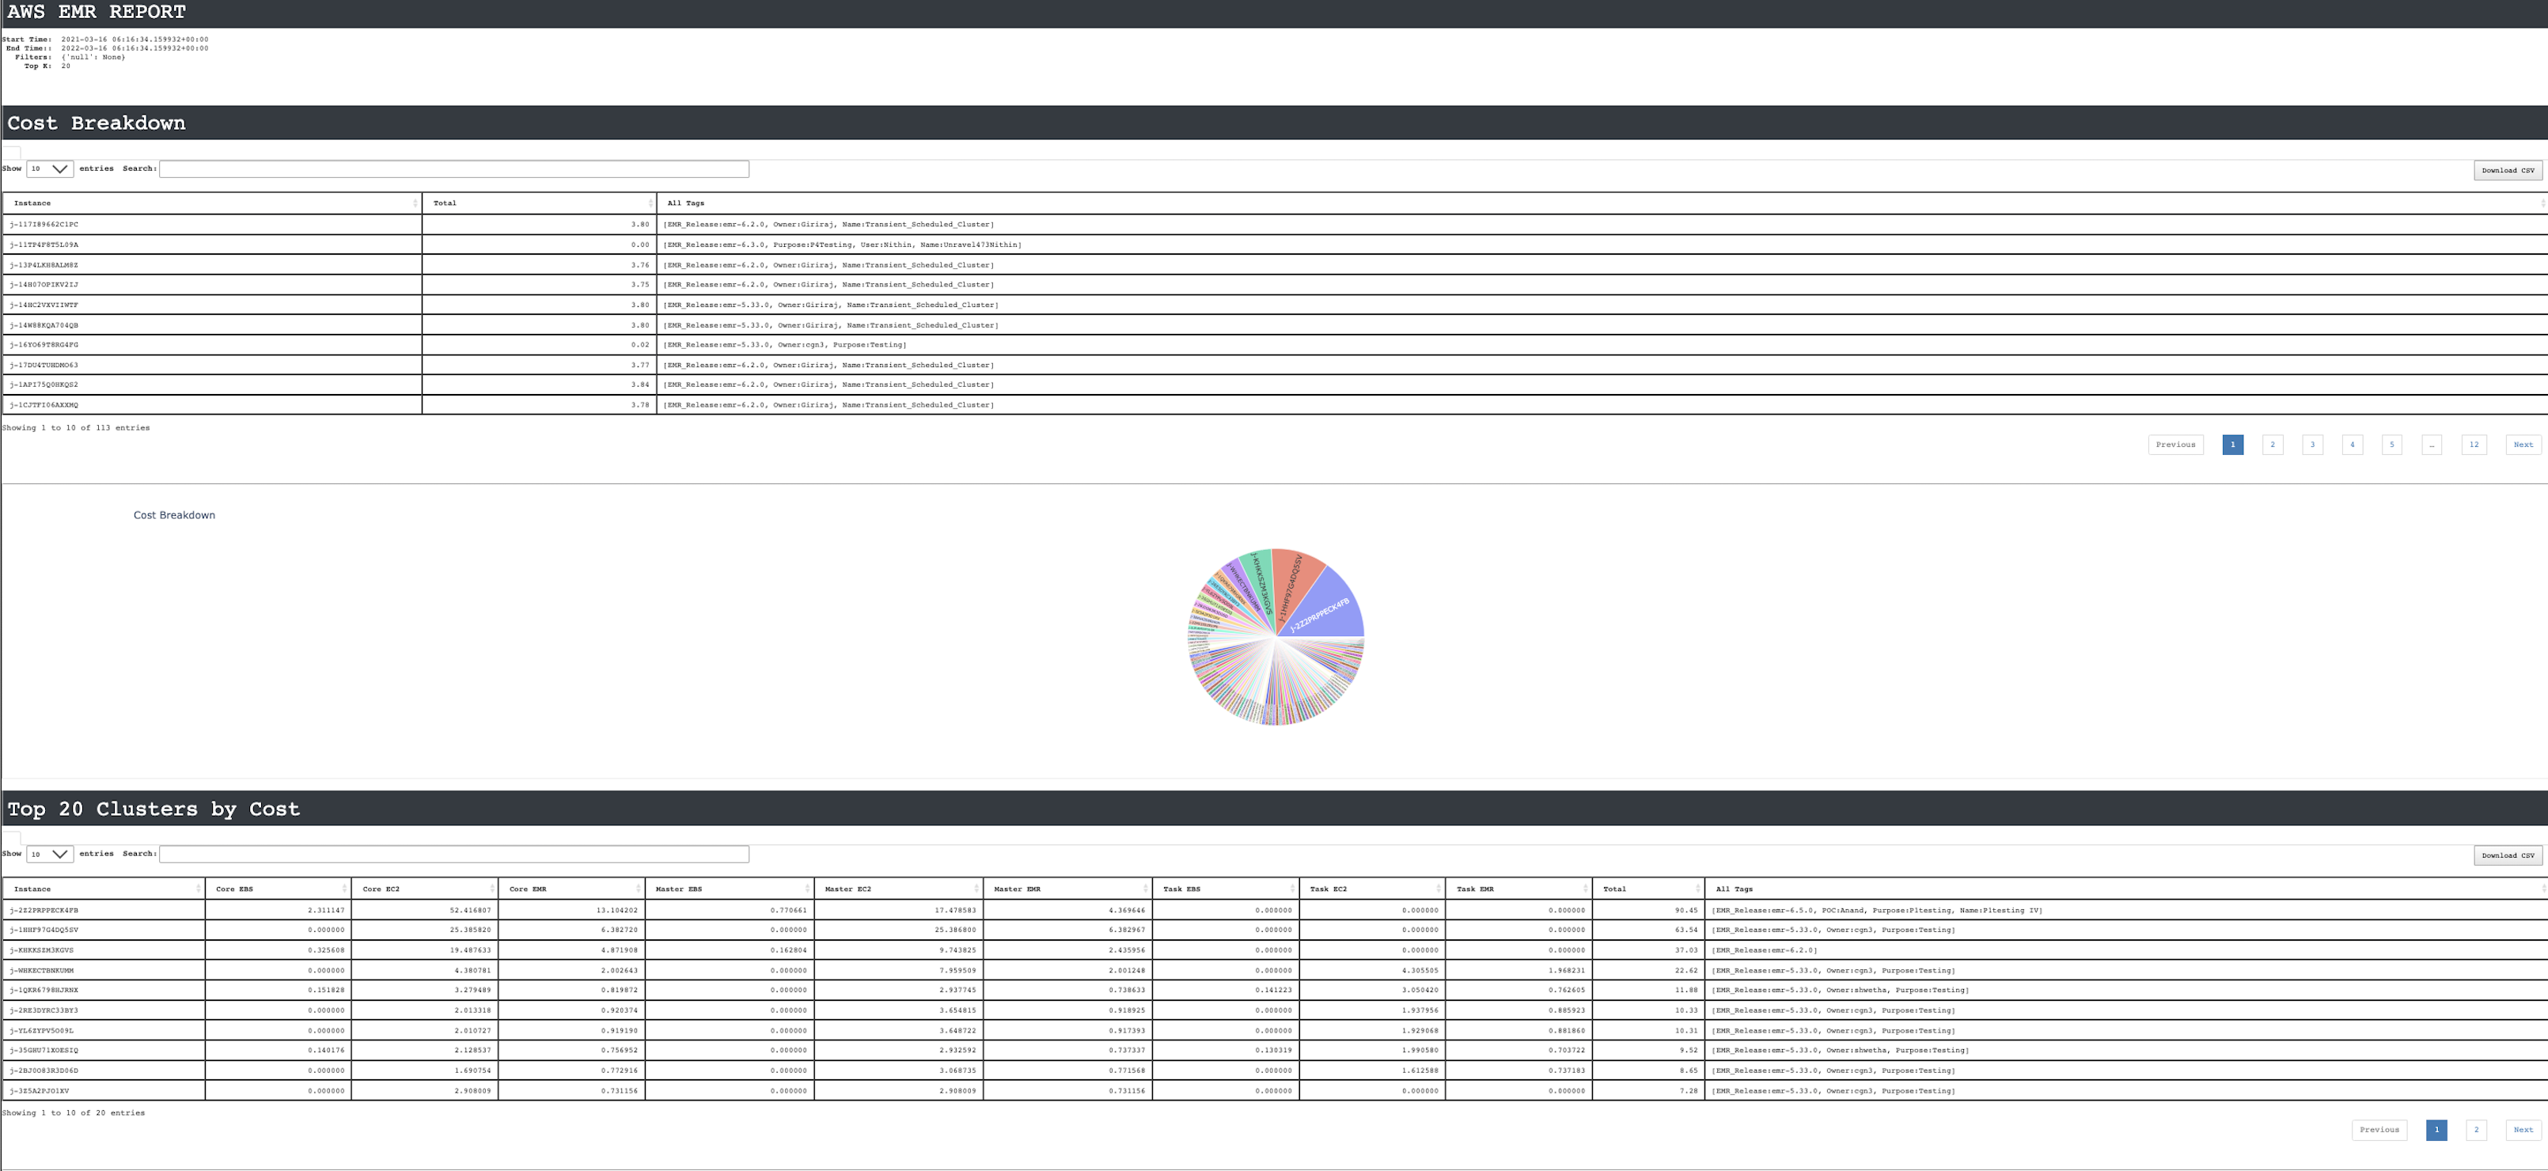Sort Cost Breakdown table by All Tags column
Screen dimensions: 2548x1171
click(1602, 203)
